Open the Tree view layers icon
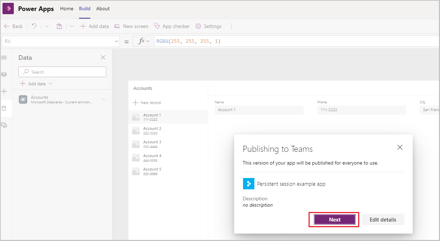This screenshot has height=241, width=440. point(4,74)
